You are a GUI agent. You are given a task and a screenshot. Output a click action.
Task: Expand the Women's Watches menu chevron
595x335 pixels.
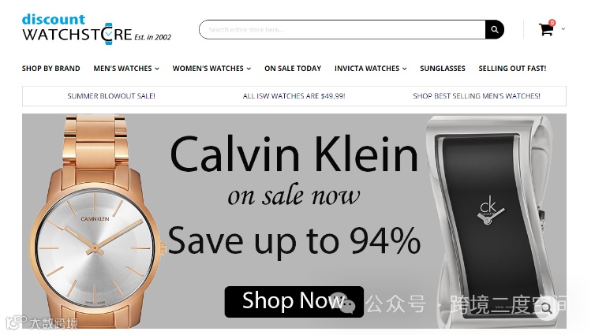coord(249,69)
